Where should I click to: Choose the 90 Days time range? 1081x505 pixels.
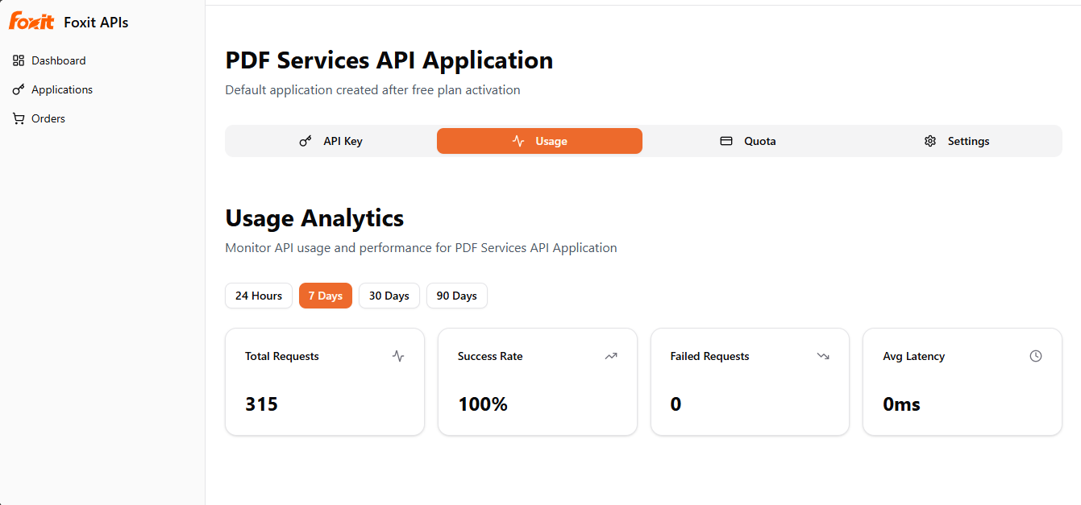457,296
